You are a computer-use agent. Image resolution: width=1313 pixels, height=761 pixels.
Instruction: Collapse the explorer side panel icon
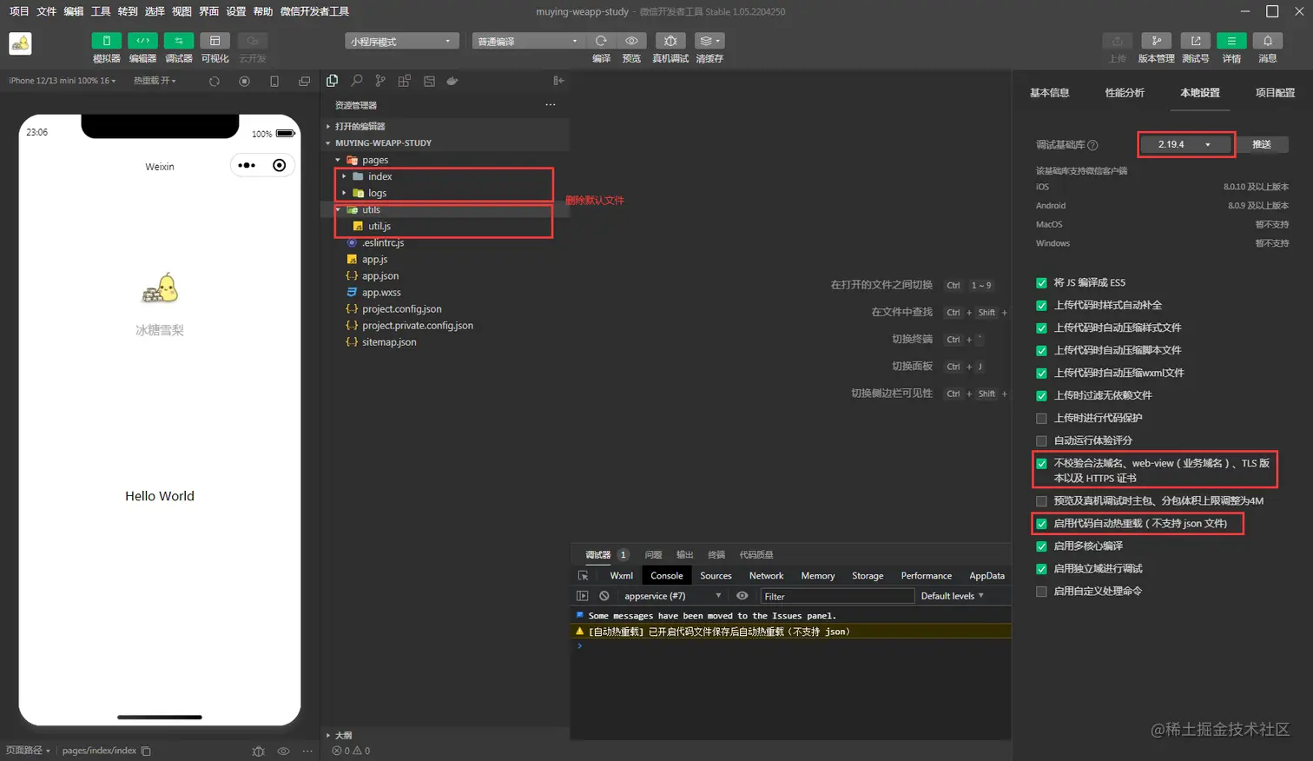click(x=558, y=81)
